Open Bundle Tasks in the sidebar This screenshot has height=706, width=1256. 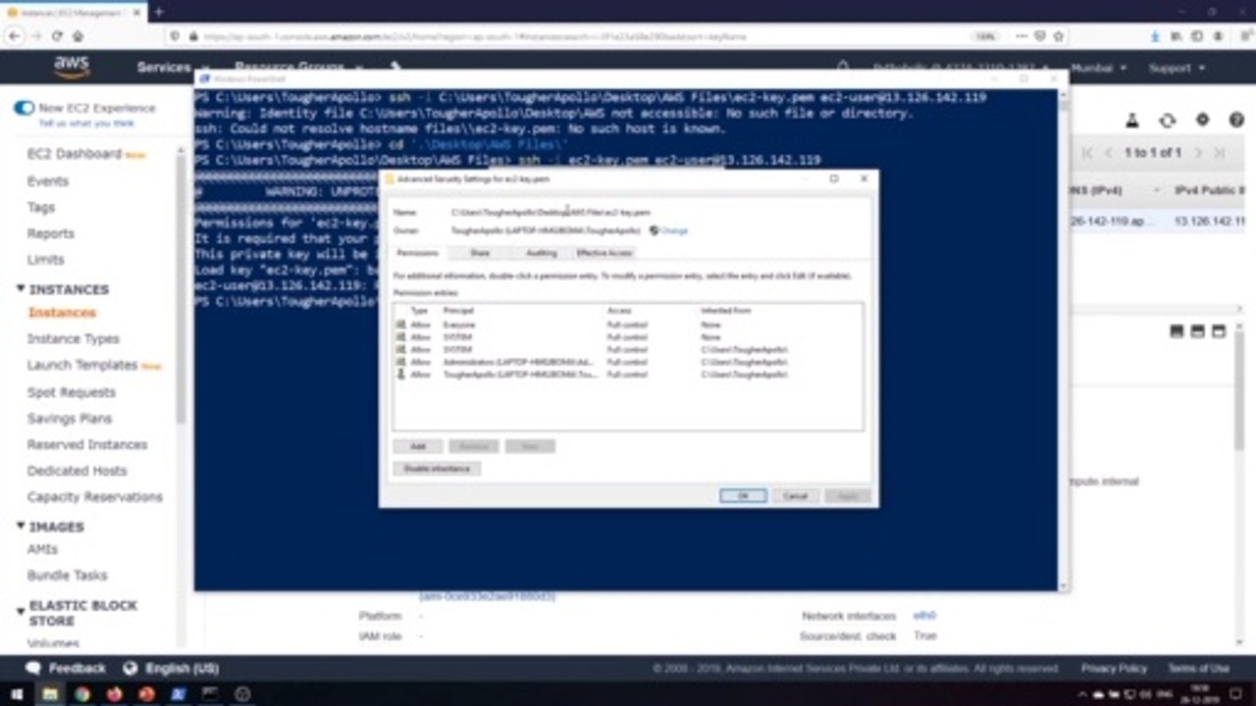pyautogui.click(x=68, y=576)
